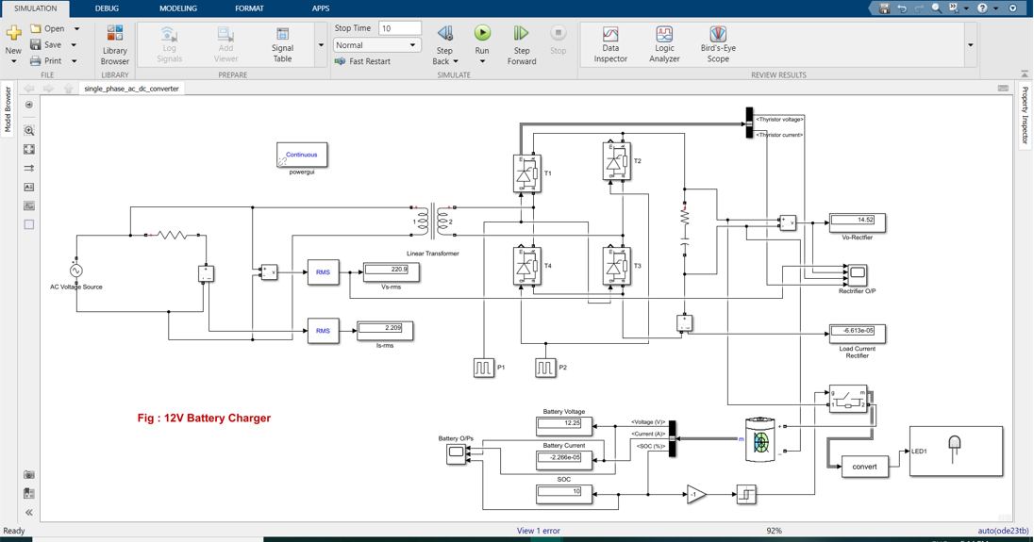The width and height of the screenshot is (1034, 542).
Task: Open the simulation mode Normal dropdown
Action: tap(376, 45)
